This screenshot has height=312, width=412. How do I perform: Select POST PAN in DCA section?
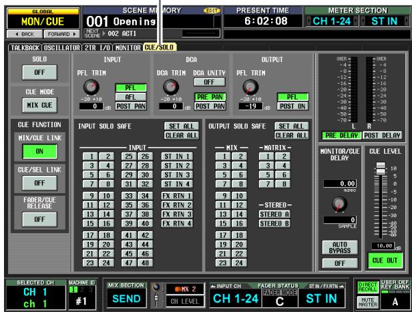[x=210, y=106]
